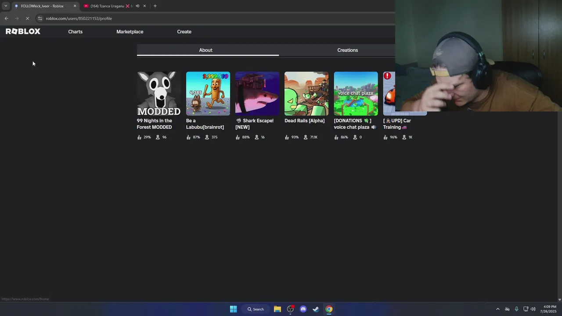Open Google Chrome from the taskbar
The height and width of the screenshot is (316, 562).
pos(329,309)
